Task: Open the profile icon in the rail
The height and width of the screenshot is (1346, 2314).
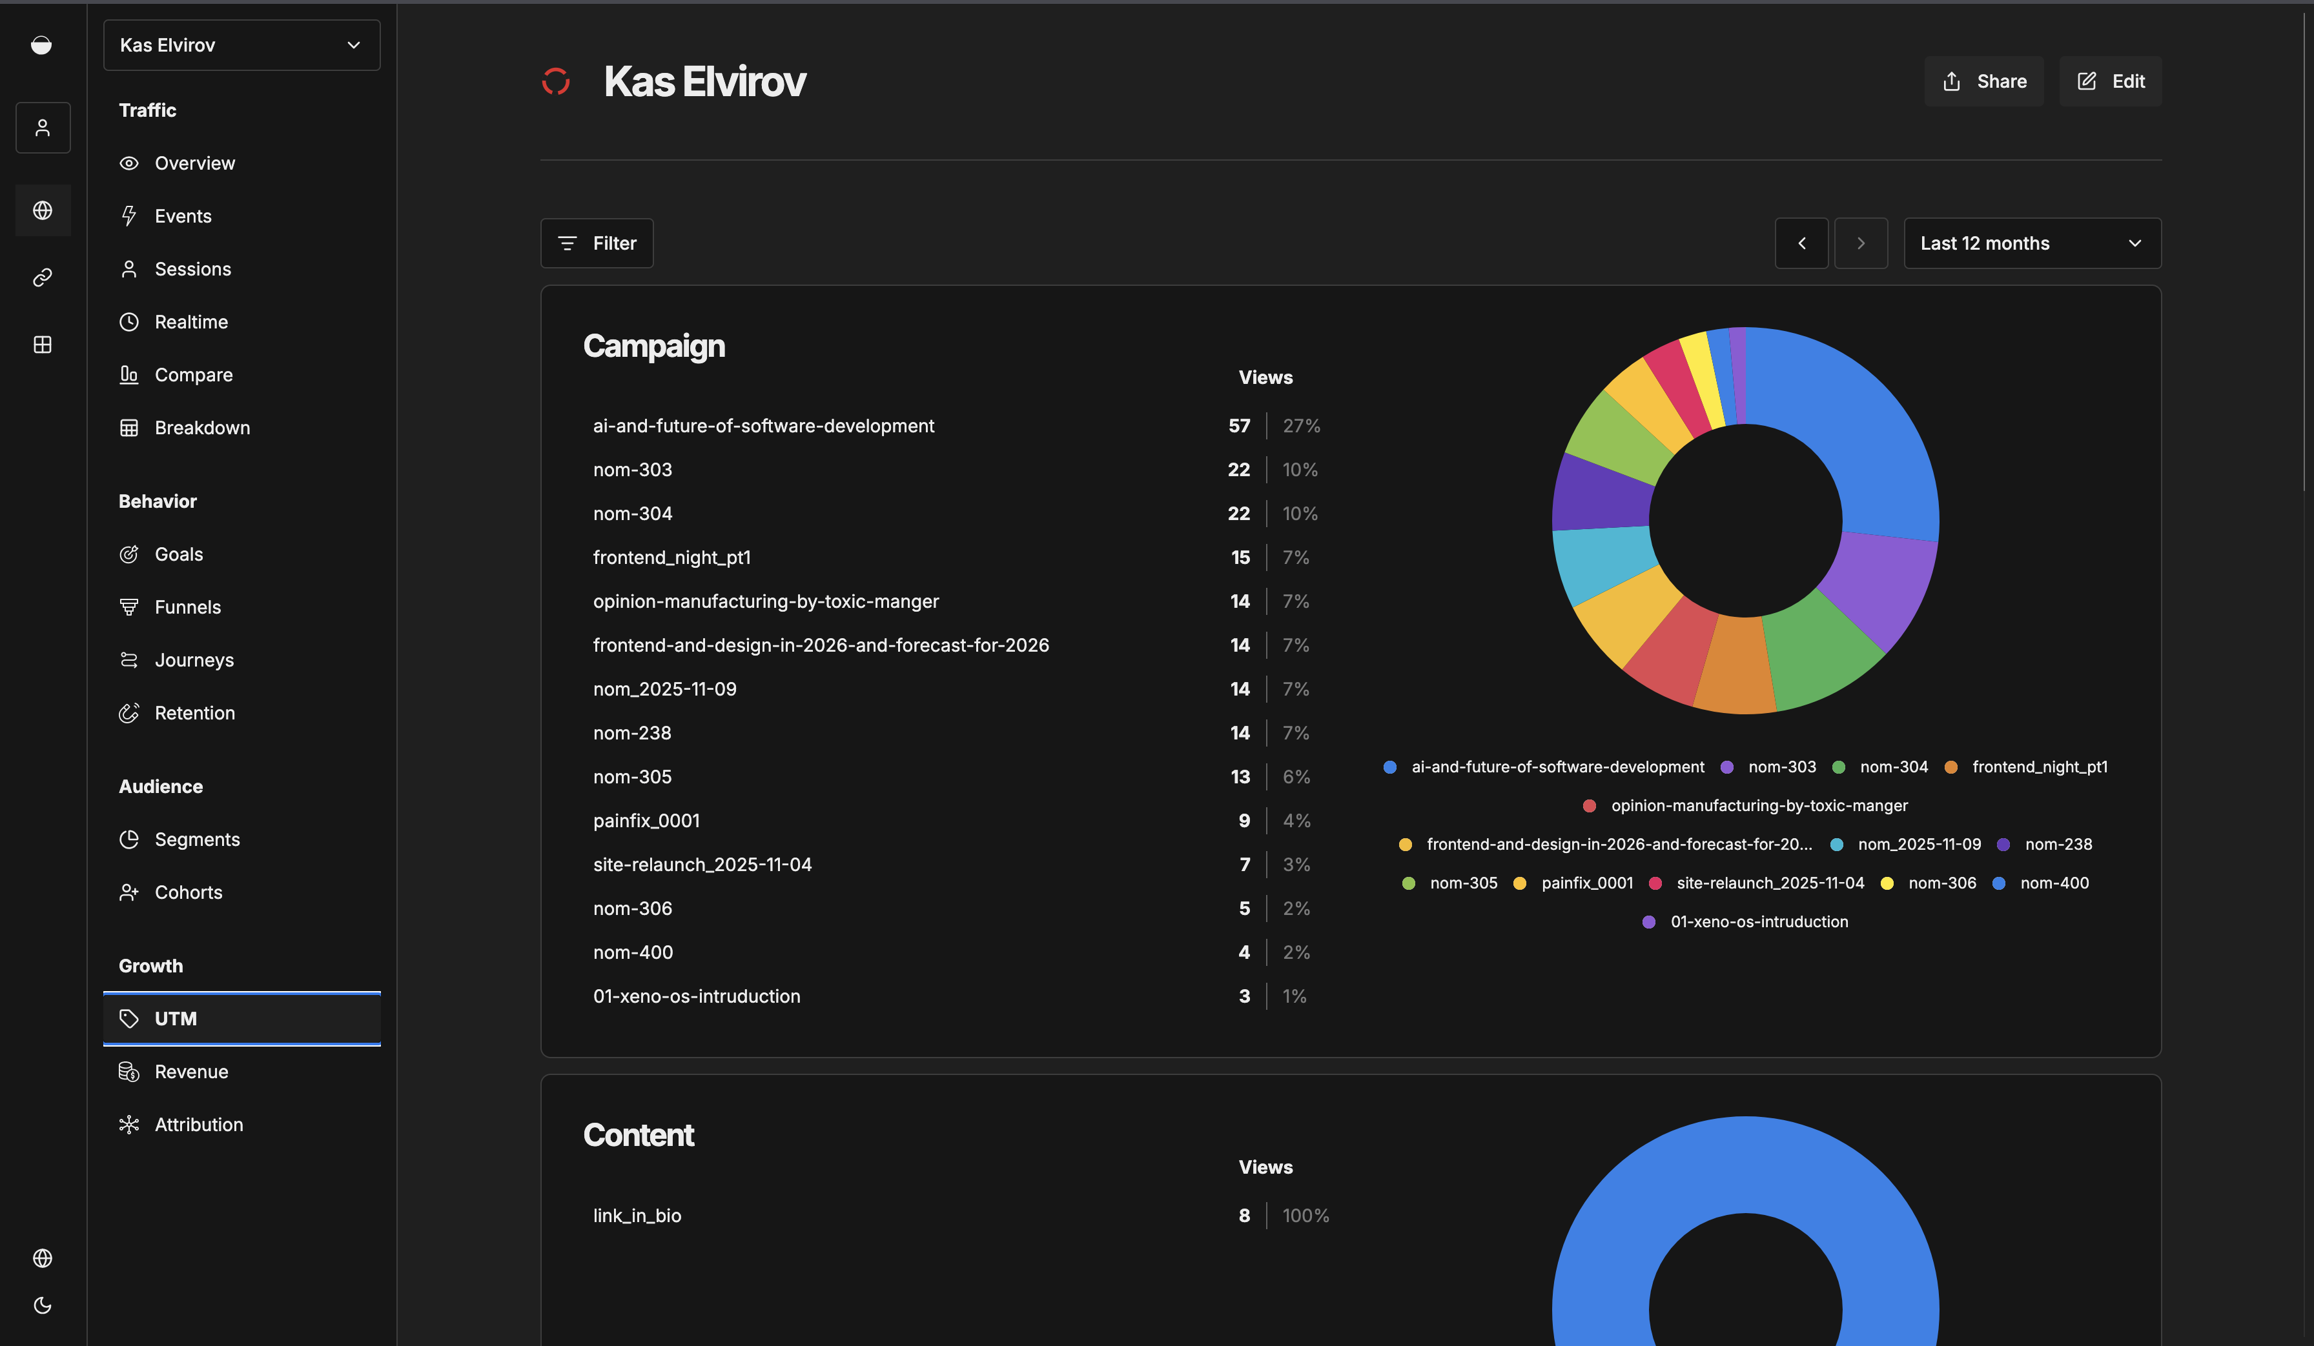Action: 42,128
